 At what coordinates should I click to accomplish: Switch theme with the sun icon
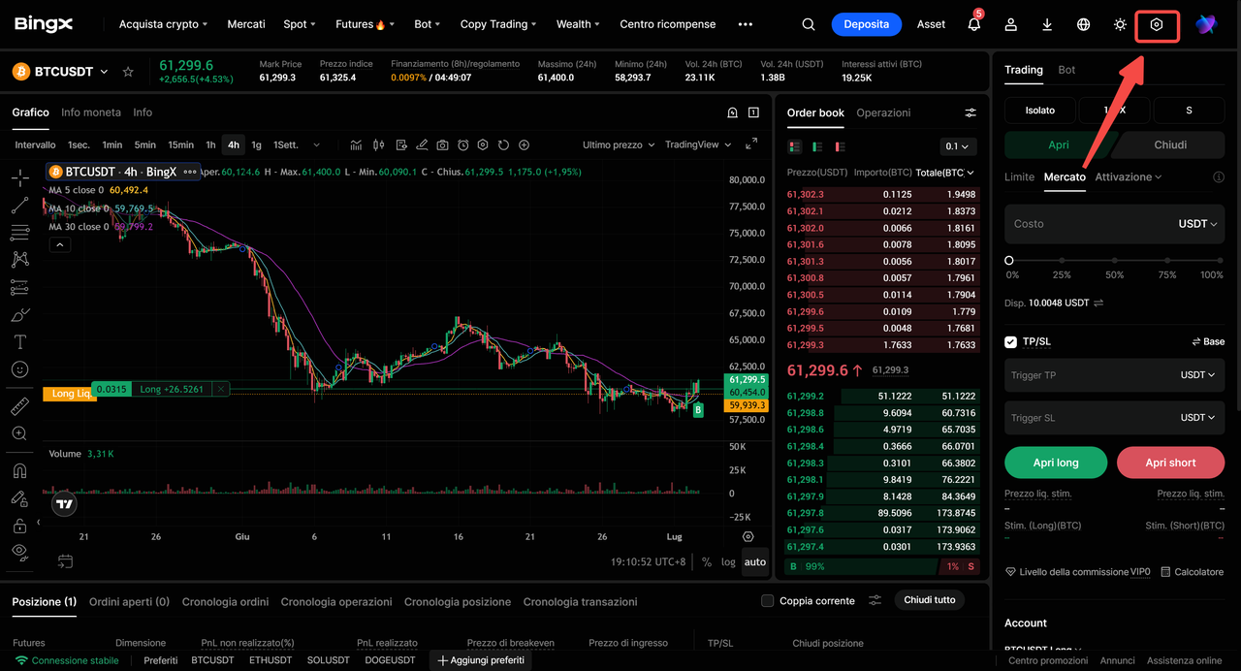click(x=1120, y=24)
